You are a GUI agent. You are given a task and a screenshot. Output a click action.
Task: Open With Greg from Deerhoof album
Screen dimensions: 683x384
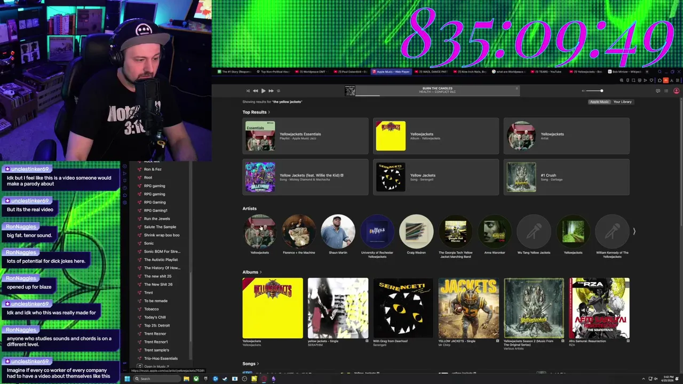point(403,308)
